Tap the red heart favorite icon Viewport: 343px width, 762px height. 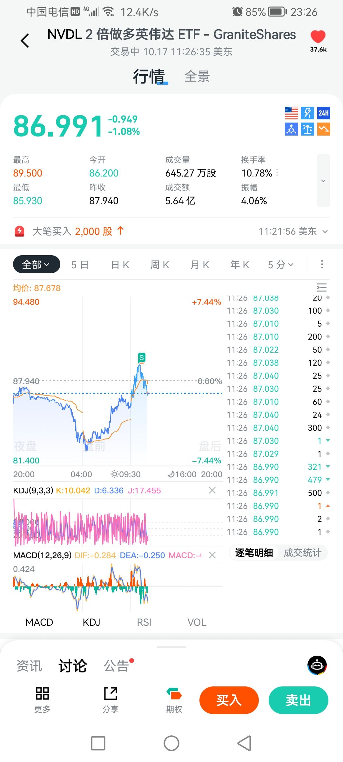click(318, 37)
